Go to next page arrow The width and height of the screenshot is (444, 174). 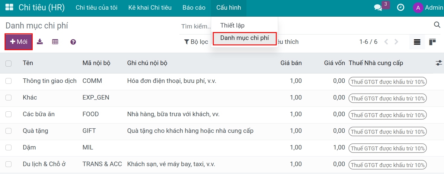tap(396, 42)
